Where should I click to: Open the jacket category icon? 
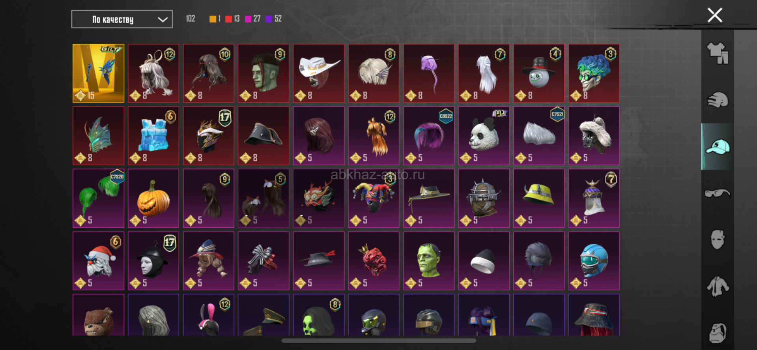(717, 286)
